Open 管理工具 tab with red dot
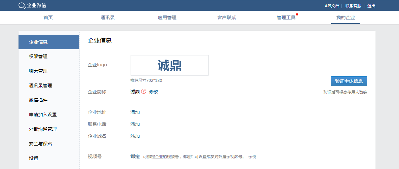The width and height of the screenshot is (399, 169). [286, 17]
